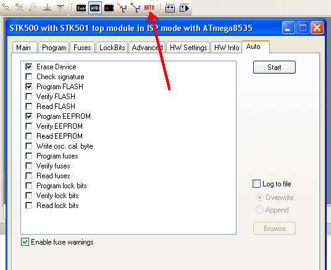331x270 pixels.
Task: Select the Auto tab
Action: (x=256, y=46)
